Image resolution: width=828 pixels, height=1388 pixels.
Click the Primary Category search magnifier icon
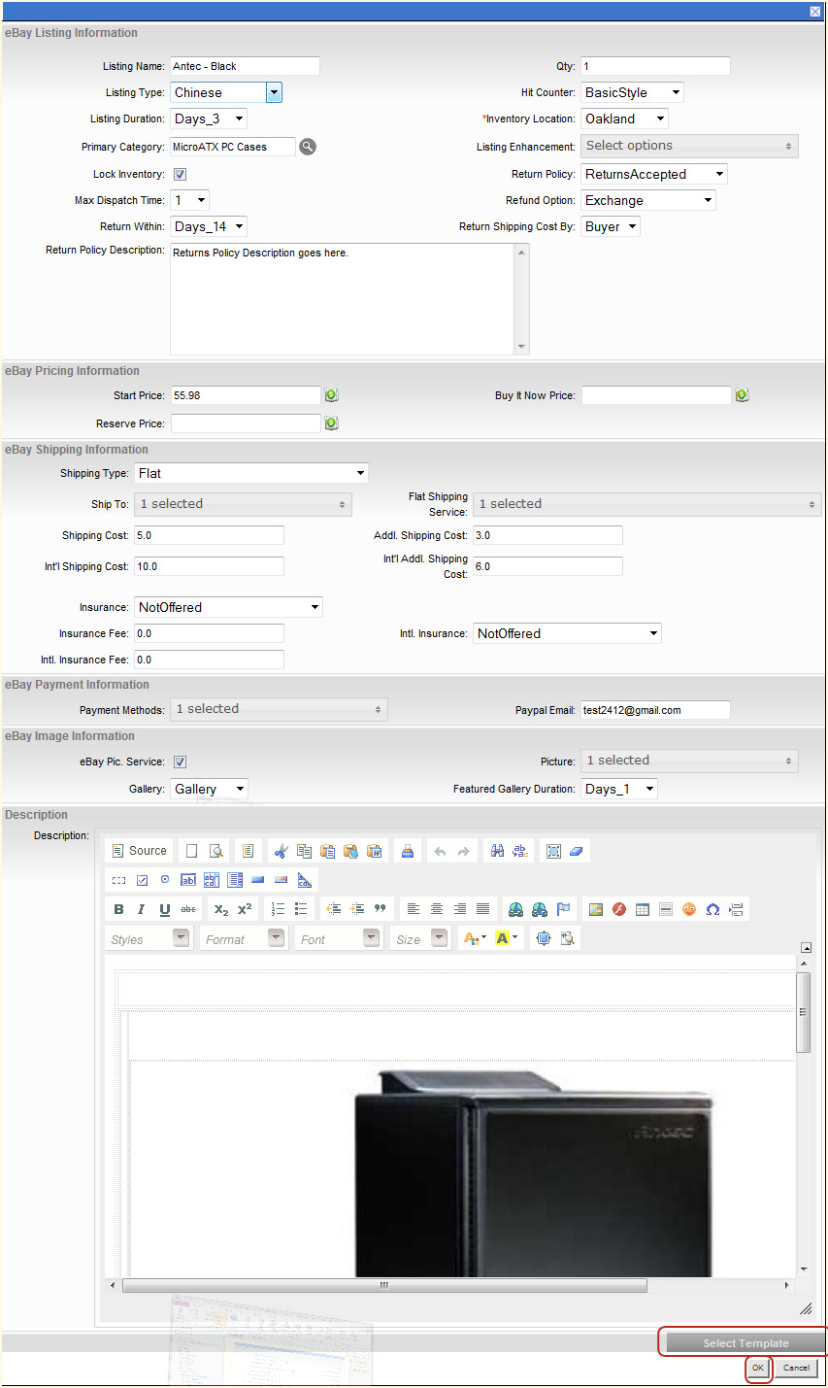coord(308,147)
